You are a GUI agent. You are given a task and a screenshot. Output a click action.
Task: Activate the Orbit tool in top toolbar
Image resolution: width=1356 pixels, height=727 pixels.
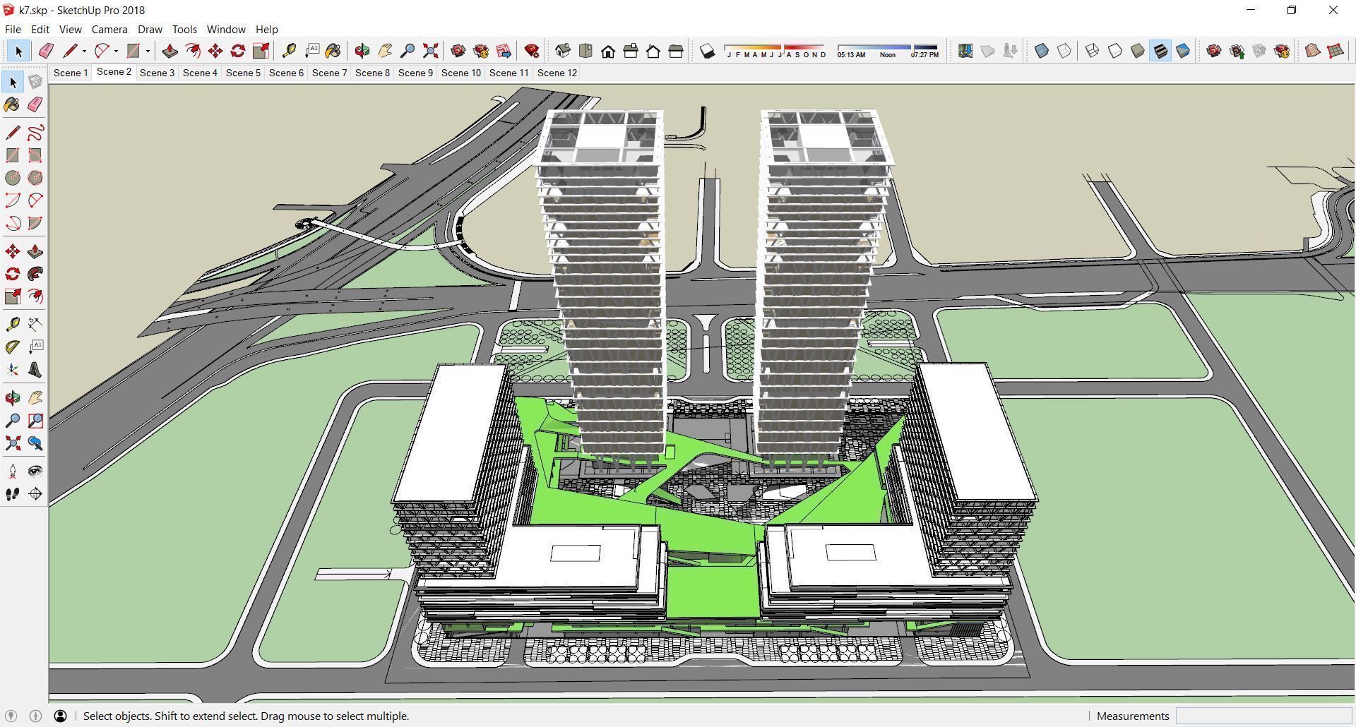362,51
